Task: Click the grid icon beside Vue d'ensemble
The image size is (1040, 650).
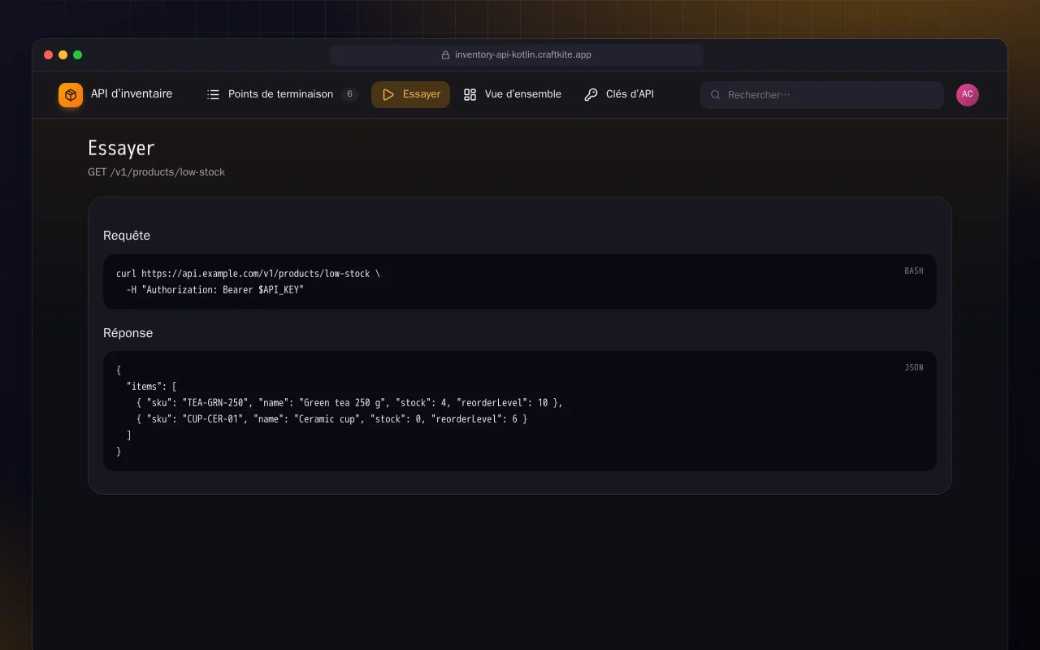Action: 470,95
